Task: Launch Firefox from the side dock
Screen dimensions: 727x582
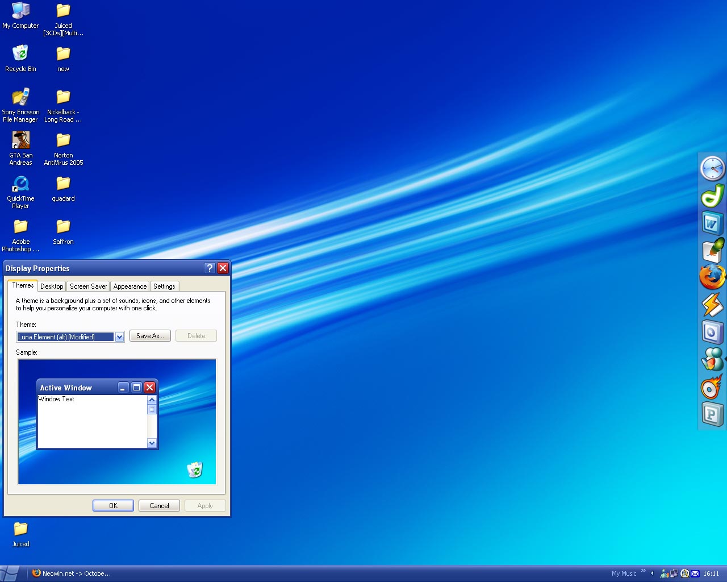Action: 713,278
